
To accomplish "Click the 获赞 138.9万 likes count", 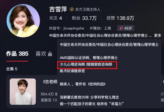I will 120,18.
